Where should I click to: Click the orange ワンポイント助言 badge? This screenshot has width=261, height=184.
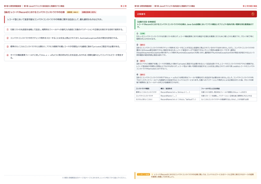tap(143, 175)
